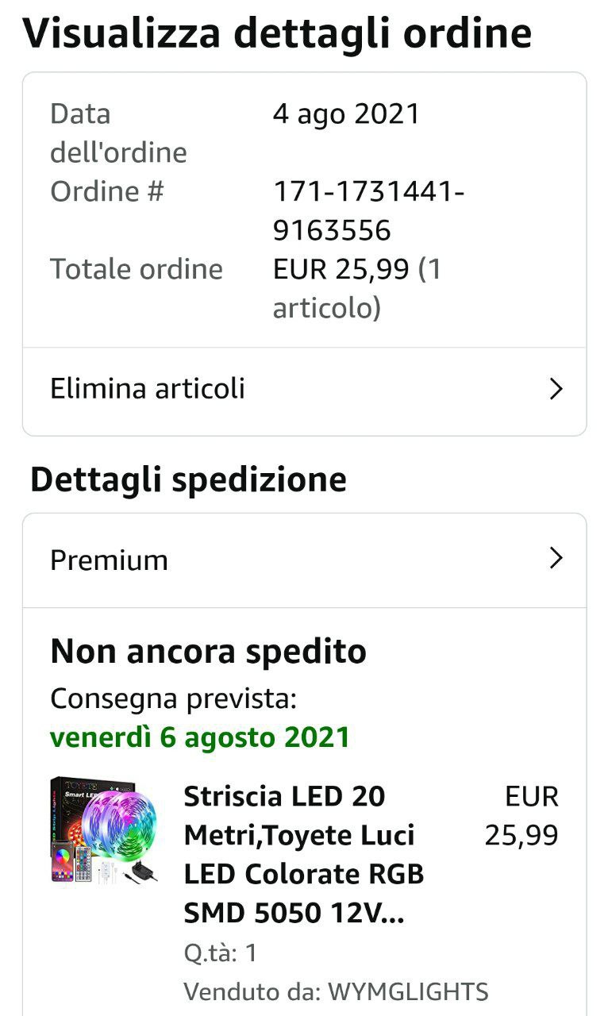The image size is (608, 1016).
Task: Open the Premium shipping option row
Action: click(x=305, y=560)
